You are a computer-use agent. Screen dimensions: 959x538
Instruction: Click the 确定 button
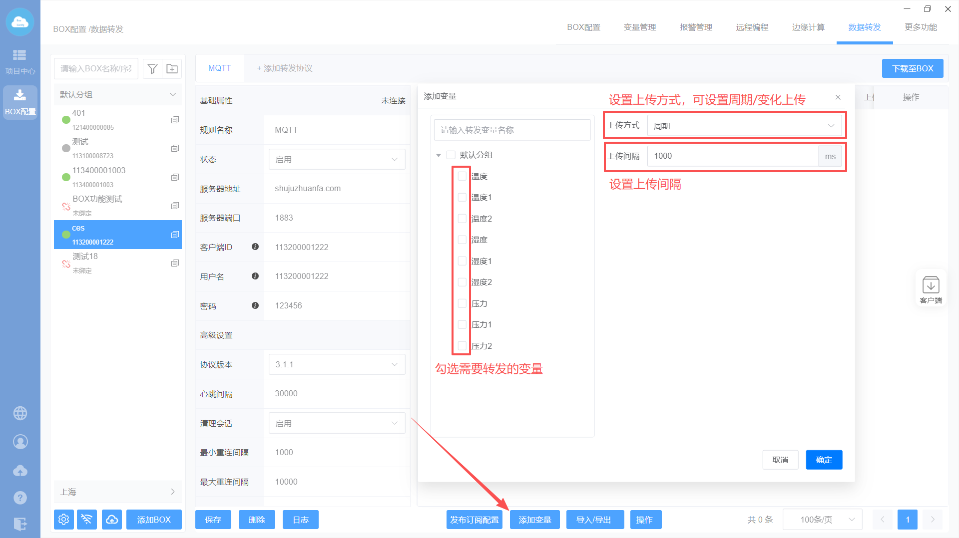[x=824, y=460]
